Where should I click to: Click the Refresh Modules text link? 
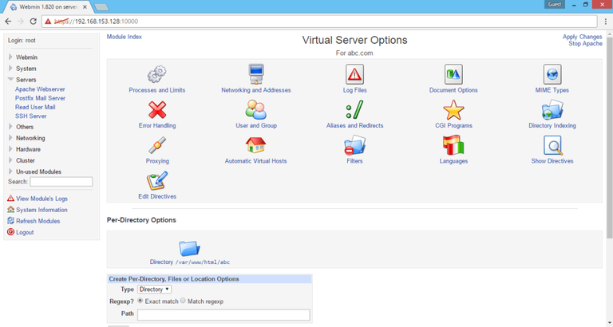pos(38,221)
